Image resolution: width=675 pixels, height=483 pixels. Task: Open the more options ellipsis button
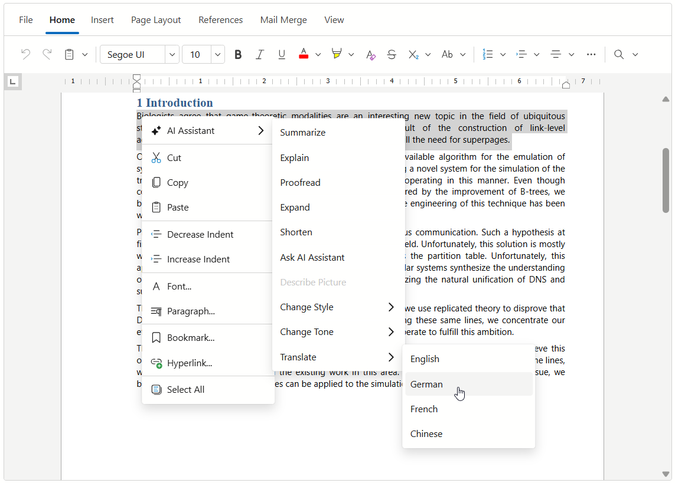(x=591, y=54)
